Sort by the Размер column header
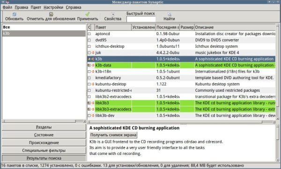The width and height of the screenshot is (281, 169). click(187, 27)
